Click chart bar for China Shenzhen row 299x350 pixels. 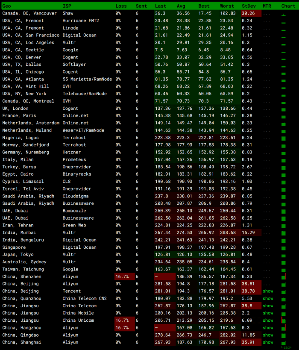(284, 277)
